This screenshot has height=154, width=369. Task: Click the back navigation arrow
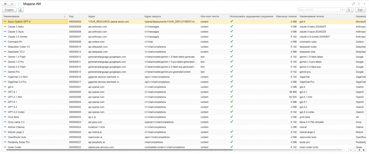tap(5, 3)
